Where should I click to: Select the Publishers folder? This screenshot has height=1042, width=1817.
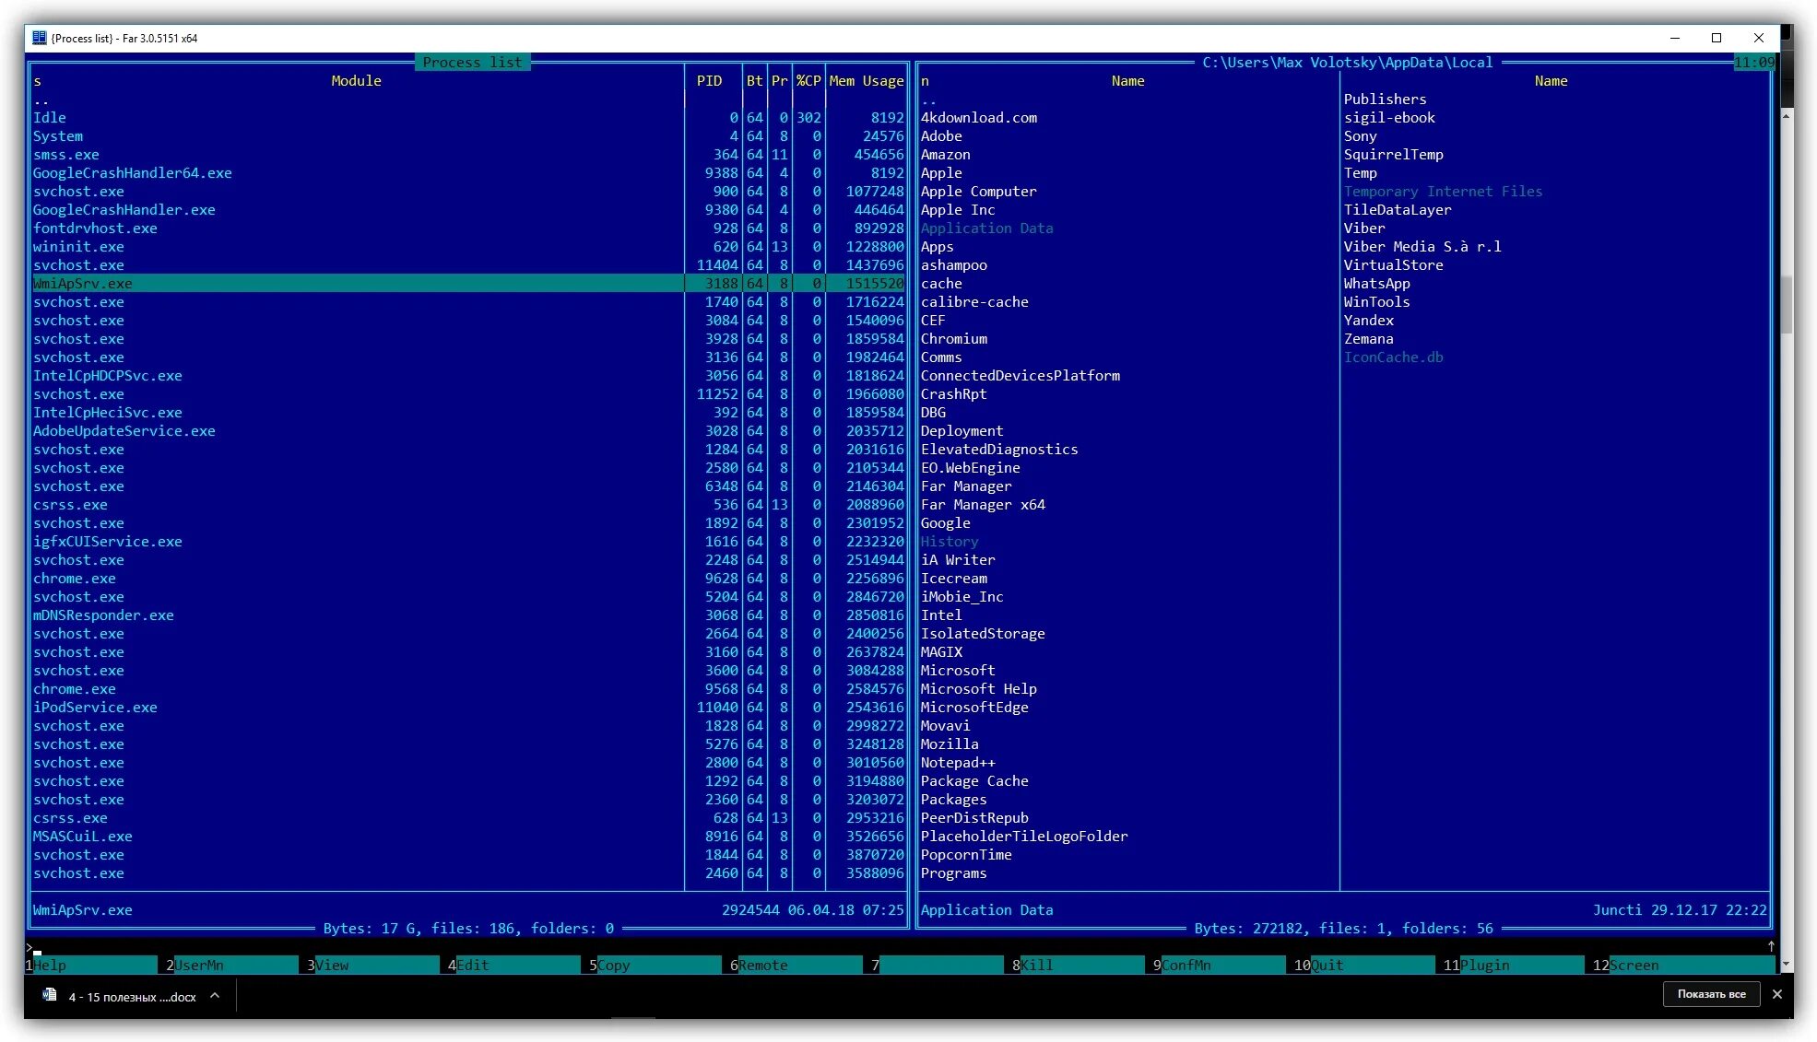pos(1385,100)
